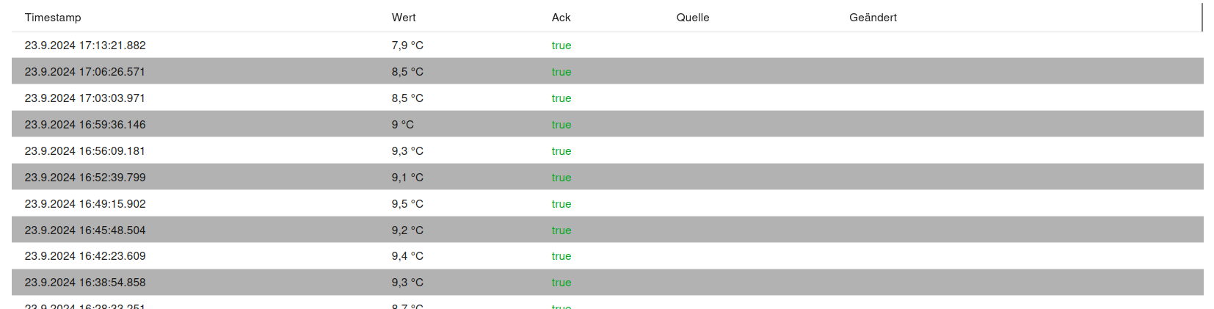Viewport: 1214px width, 309px height.
Task: Select the row with timestamp 17:13:21.882
Action: tap(607, 46)
